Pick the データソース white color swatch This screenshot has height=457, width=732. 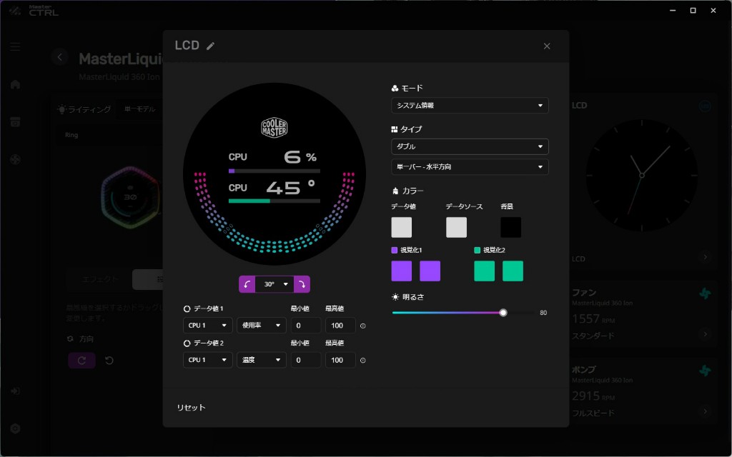(x=456, y=227)
